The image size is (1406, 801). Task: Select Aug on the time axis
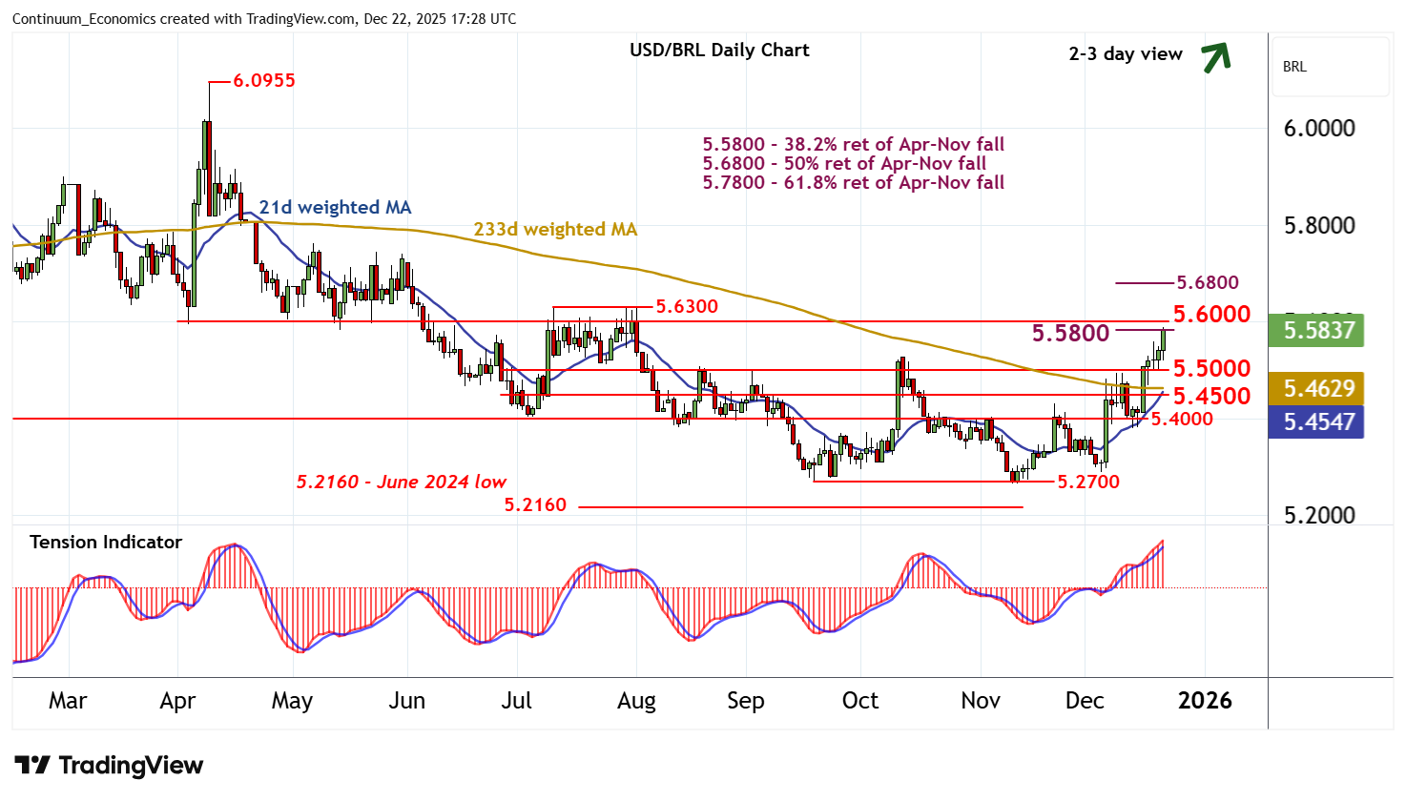pos(636,701)
